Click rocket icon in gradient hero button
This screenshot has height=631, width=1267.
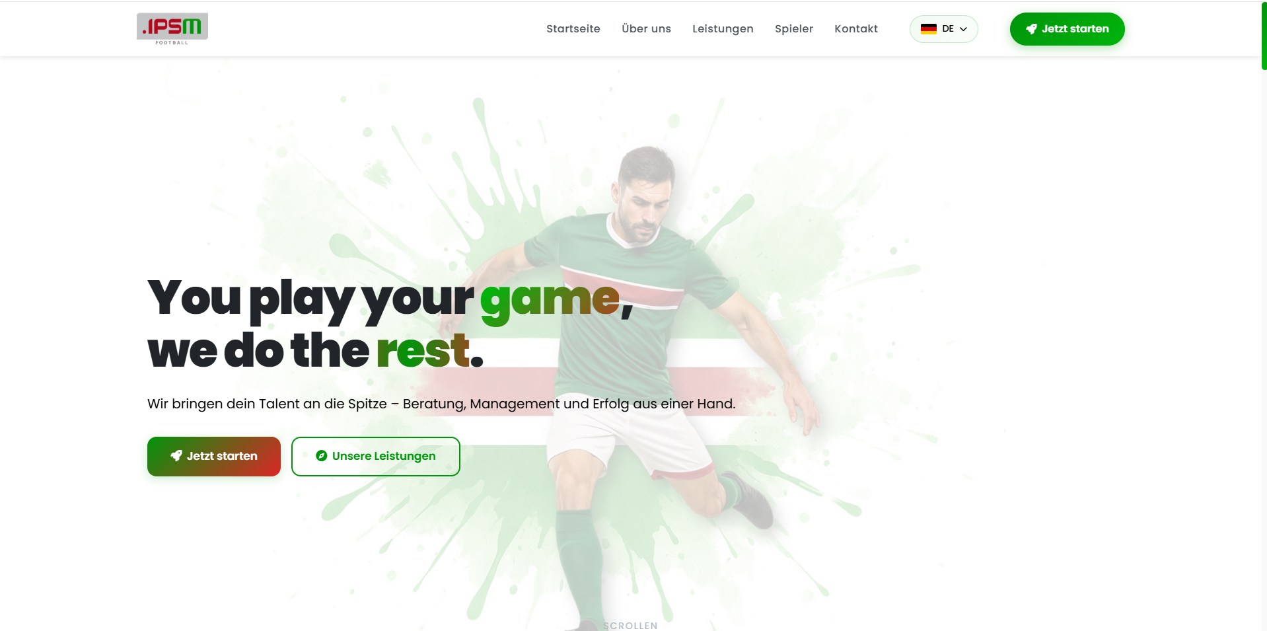[176, 456]
